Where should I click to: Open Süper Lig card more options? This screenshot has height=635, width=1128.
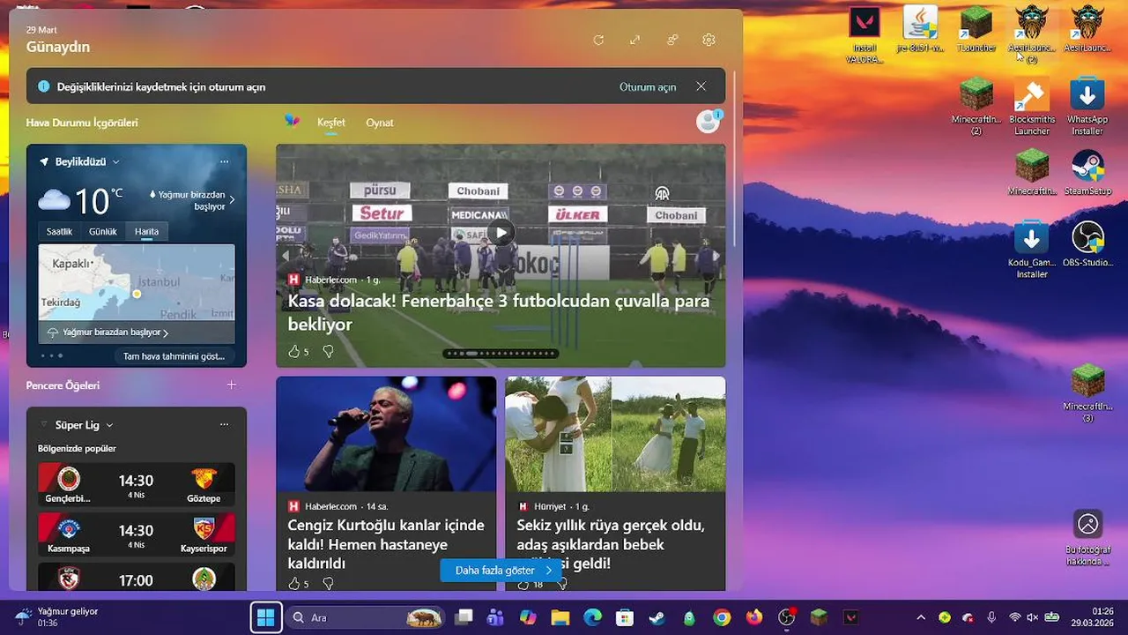pyautogui.click(x=225, y=424)
